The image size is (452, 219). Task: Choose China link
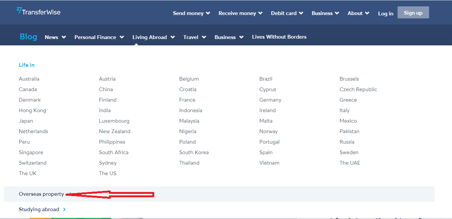(106, 89)
